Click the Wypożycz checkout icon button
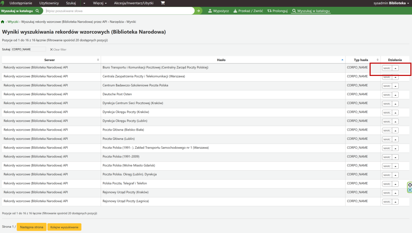412x233 pixels. tap(218, 11)
